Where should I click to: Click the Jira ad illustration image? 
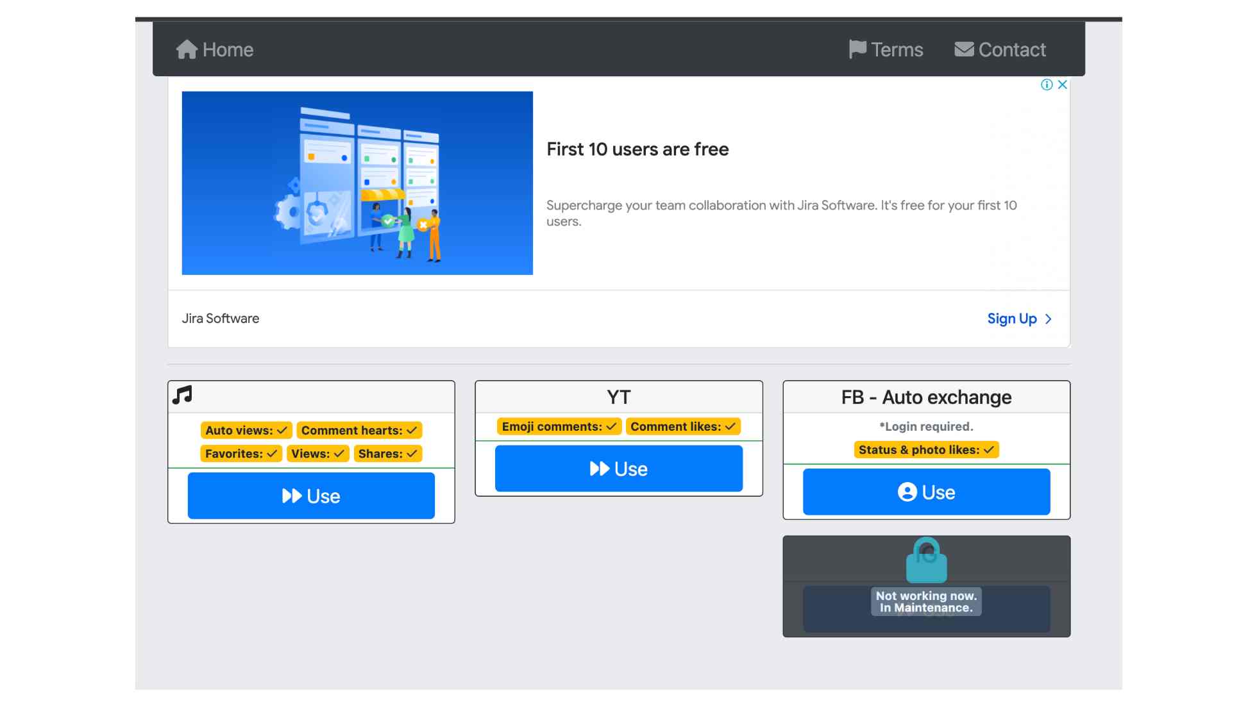point(357,183)
